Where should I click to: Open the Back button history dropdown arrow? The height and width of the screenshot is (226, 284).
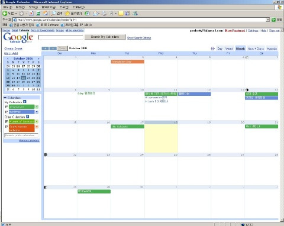(x=16, y=14)
